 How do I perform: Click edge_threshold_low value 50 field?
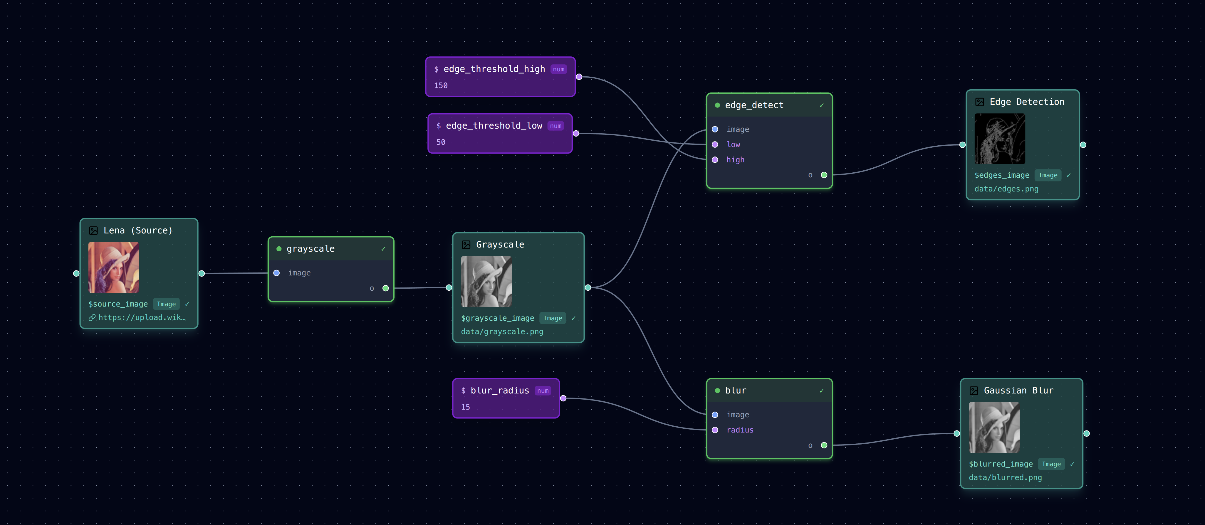441,142
